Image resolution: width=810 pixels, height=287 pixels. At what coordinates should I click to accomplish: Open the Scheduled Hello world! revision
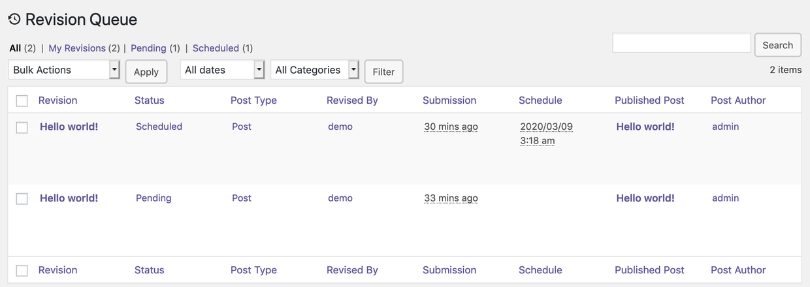(69, 127)
